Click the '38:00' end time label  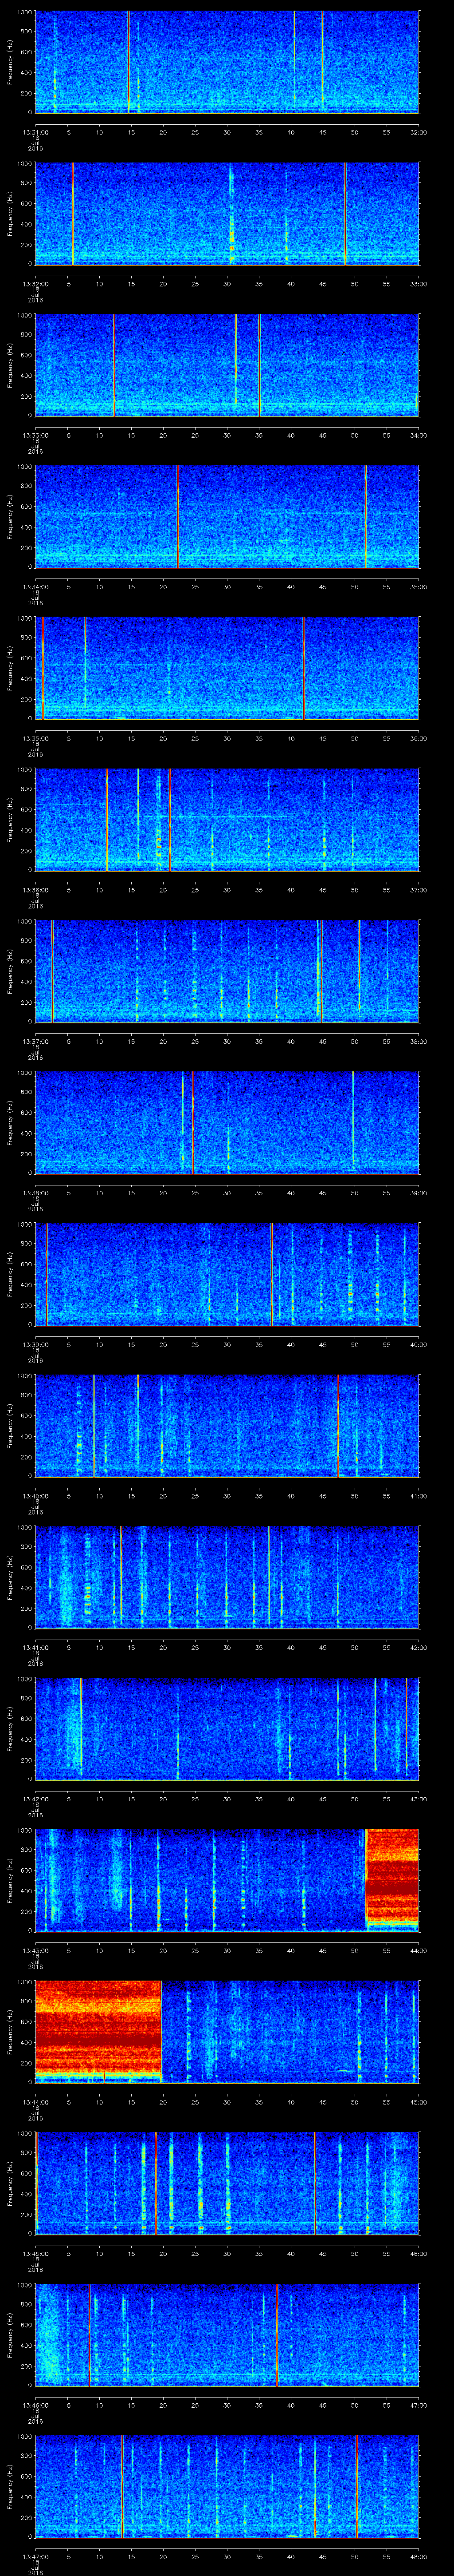tap(418, 1041)
